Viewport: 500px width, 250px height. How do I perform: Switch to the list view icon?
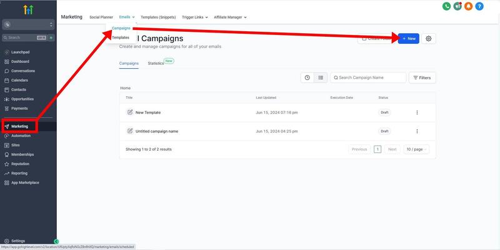321,77
